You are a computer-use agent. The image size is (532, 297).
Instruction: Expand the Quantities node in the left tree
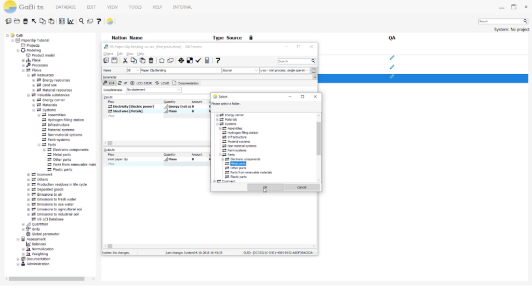click(23, 224)
